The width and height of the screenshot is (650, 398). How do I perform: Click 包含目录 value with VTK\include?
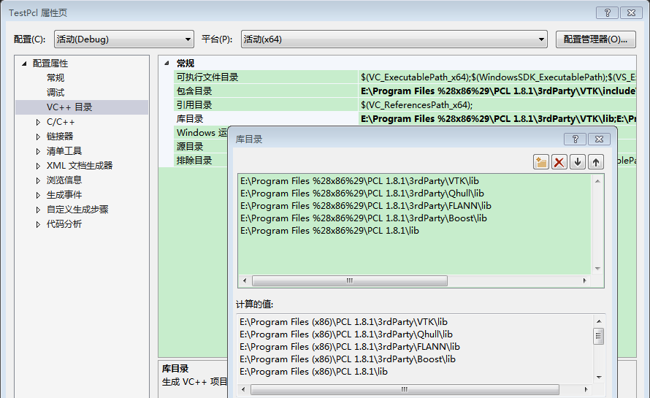[x=497, y=91]
